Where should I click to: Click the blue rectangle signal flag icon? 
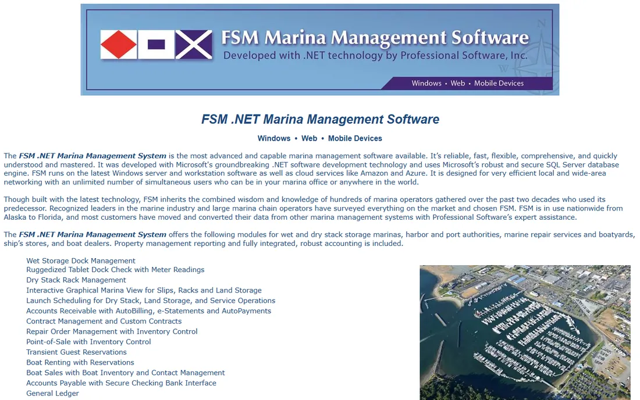[157, 44]
